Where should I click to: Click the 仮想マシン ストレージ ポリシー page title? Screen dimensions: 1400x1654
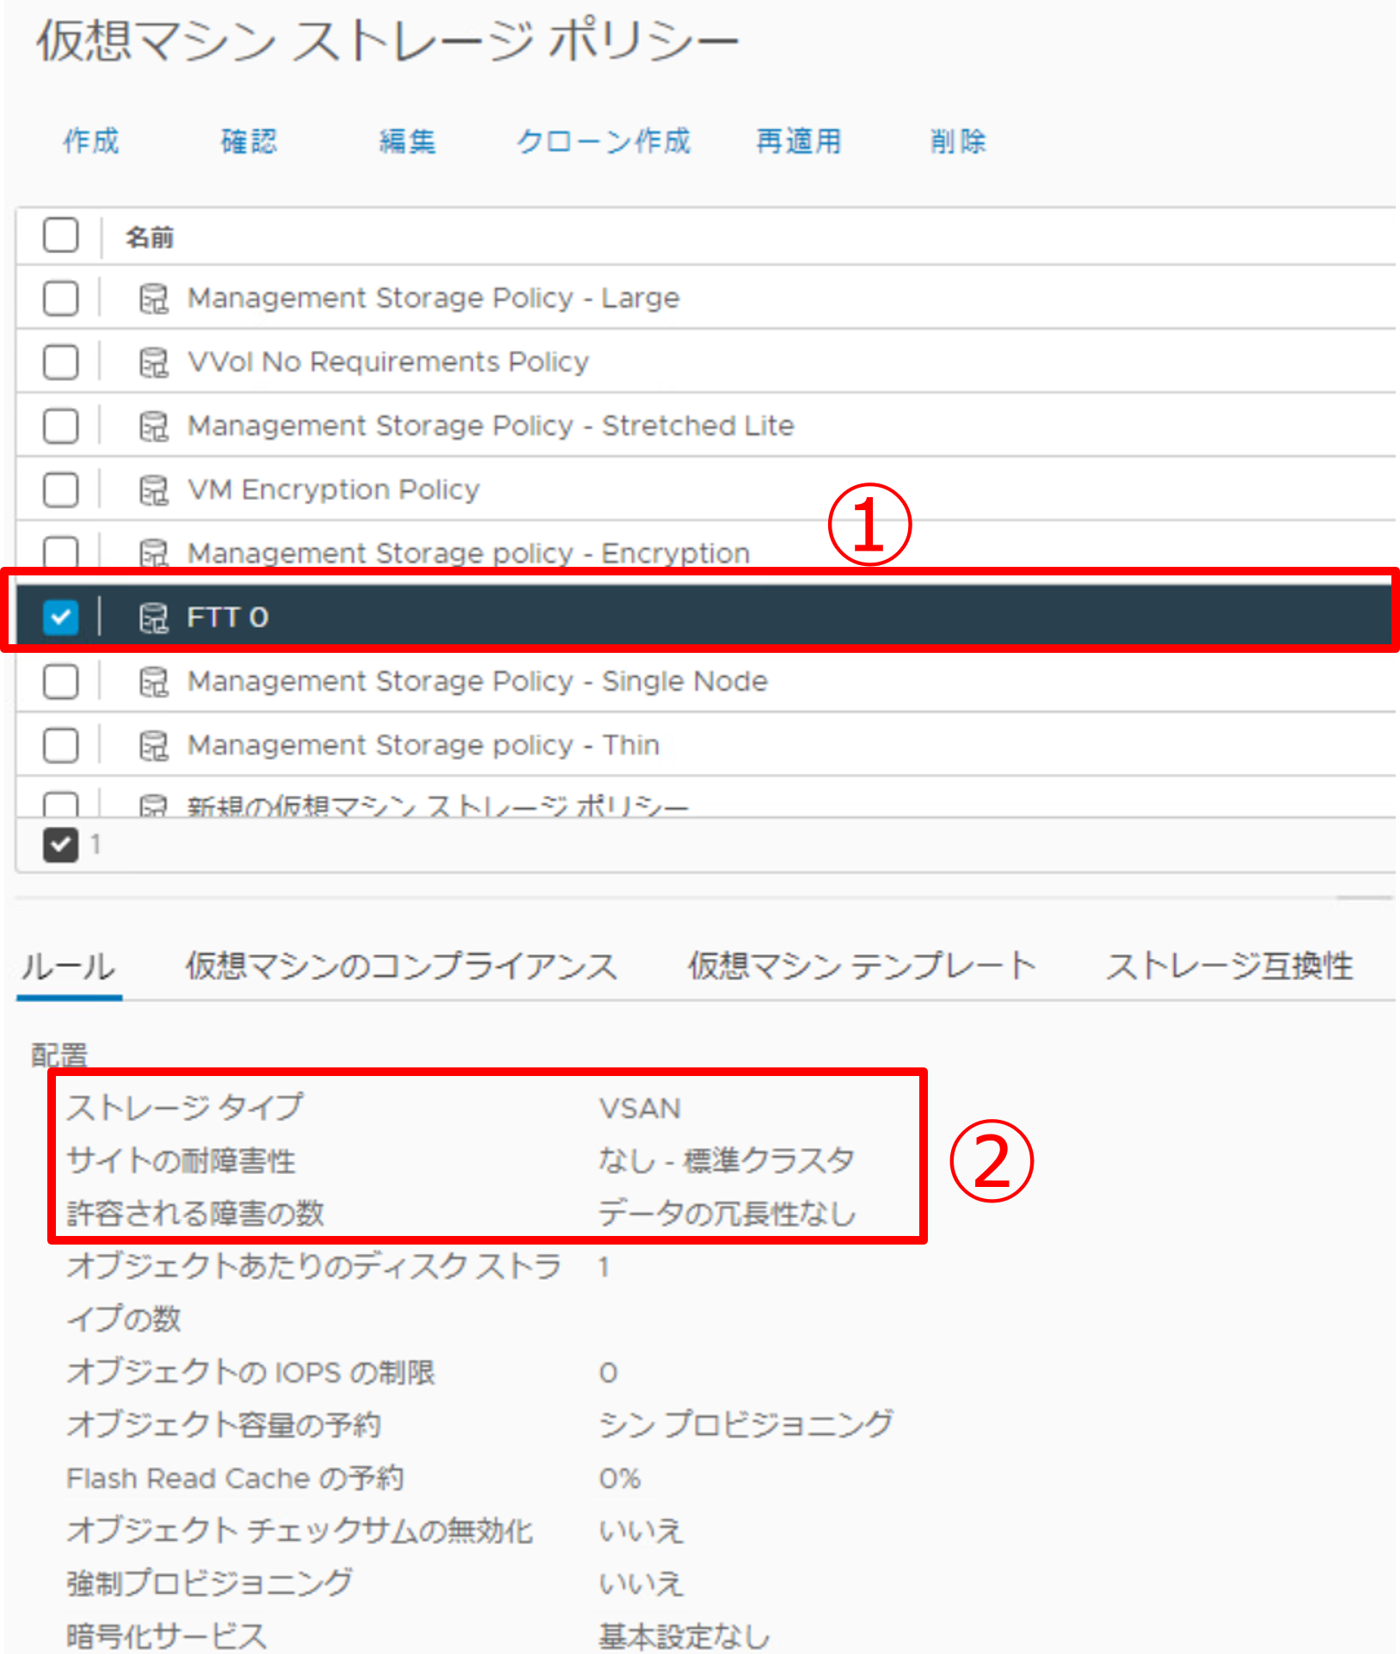tap(387, 40)
